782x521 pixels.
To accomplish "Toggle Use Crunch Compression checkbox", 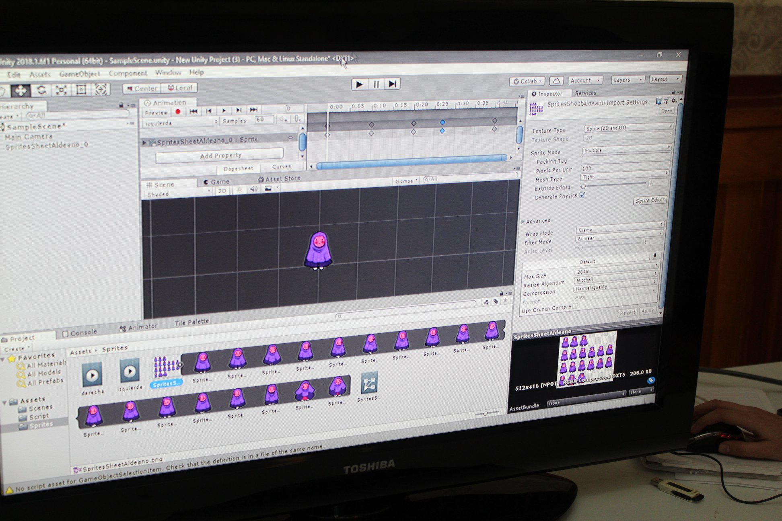I will pyautogui.click(x=575, y=306).
